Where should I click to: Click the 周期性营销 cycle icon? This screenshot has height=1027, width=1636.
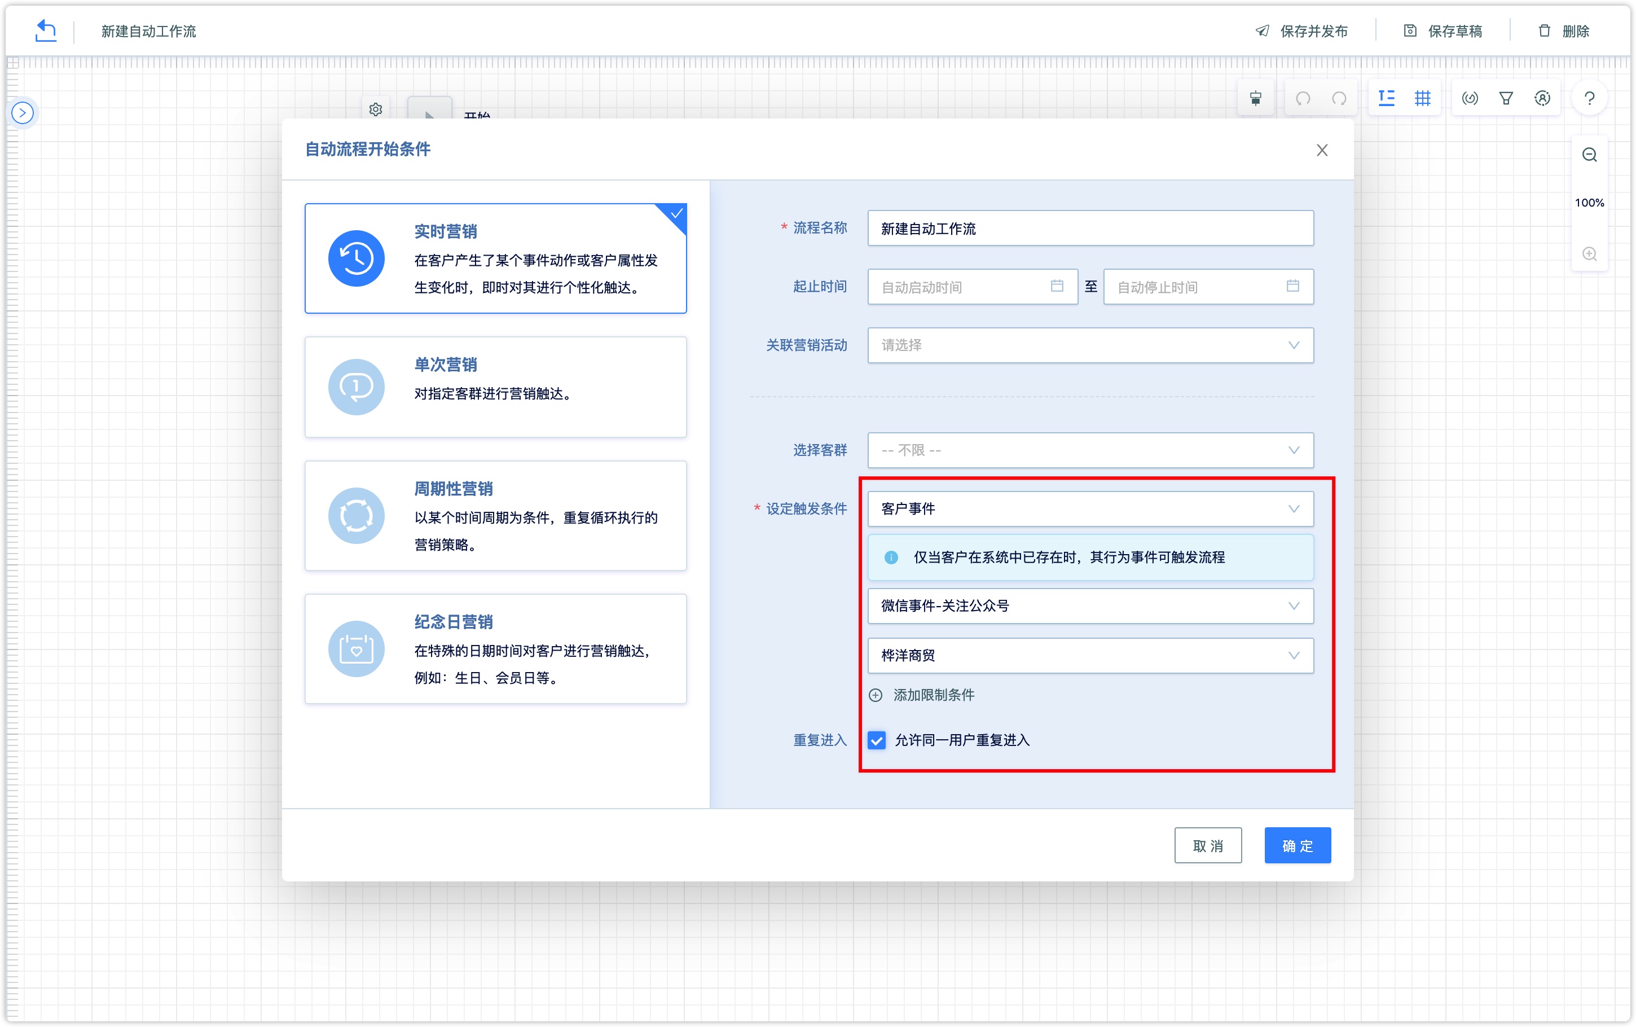357,516
